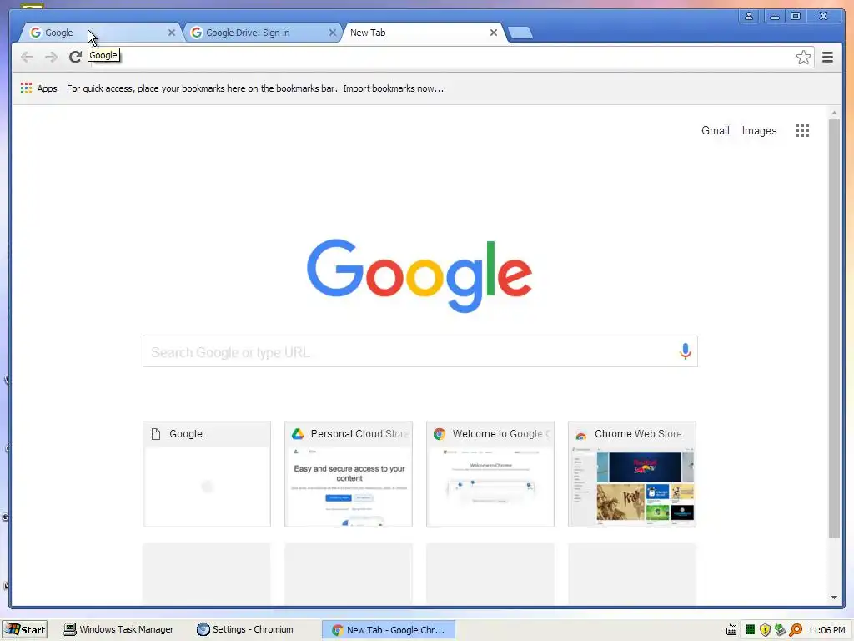
Task: Open the Google apps grid launcher
Action: point(801,130)
